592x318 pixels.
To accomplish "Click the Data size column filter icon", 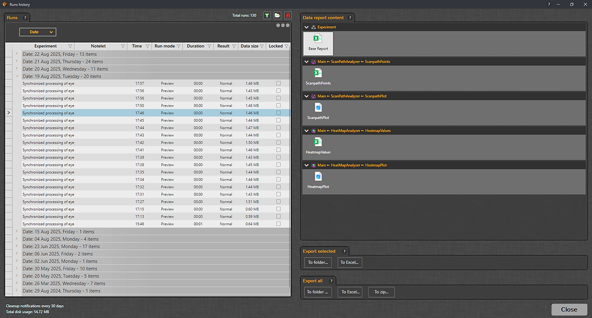I will [262, 46].
